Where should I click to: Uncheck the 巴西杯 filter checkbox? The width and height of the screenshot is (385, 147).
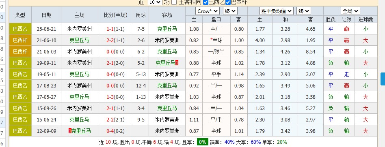click(x=228, y=2)
